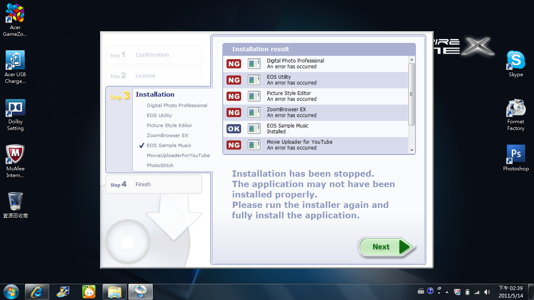Click MovieUploaderForYouTube in step list
This screenshot has height=300, width=534.
click(178, 155)
